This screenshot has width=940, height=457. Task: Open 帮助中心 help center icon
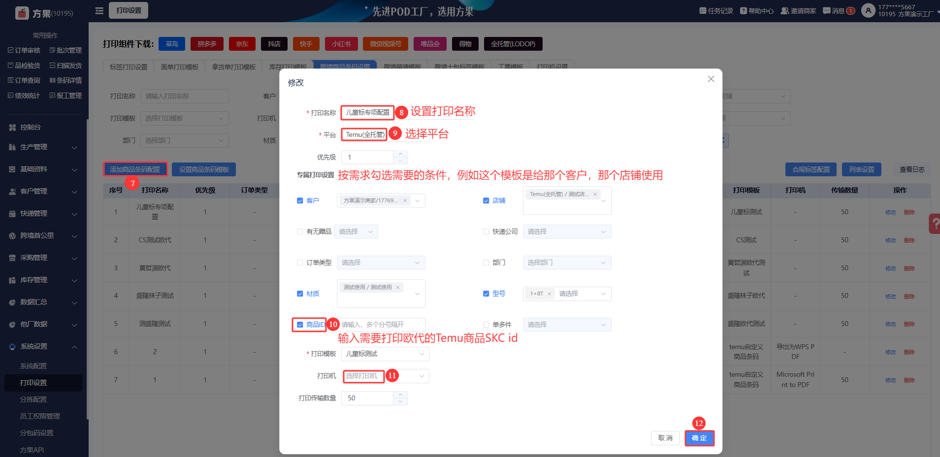[744, 10]
